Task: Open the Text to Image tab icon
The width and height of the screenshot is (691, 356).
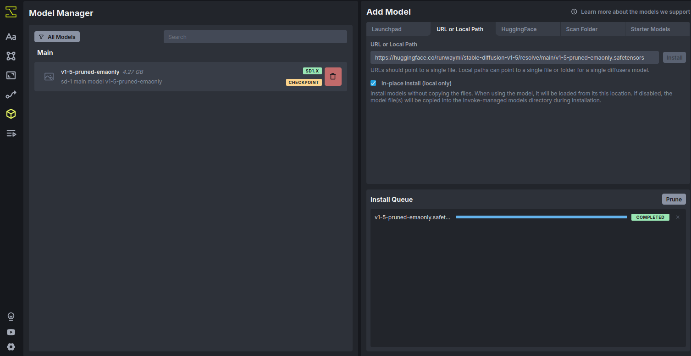Action: coord(11,37)
